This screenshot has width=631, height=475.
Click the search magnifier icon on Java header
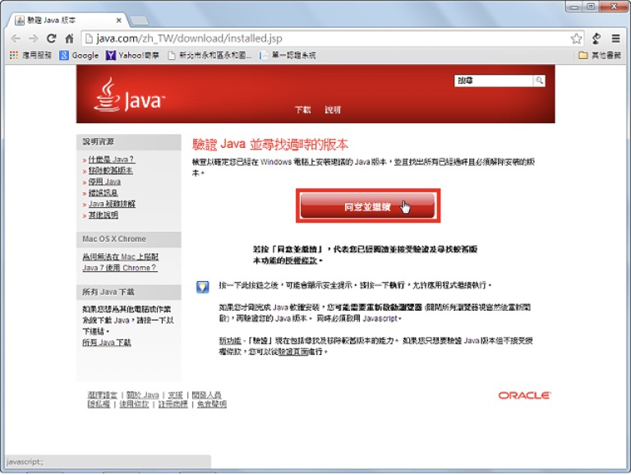[x=539, y=81]
